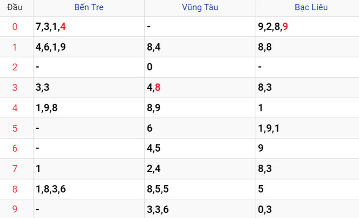Screen dimensions: 359x218
Task: Click Vũng Tàu cell showing single 0
Action: click(200, 67)
